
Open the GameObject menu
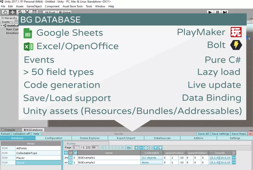coord(34,6)
